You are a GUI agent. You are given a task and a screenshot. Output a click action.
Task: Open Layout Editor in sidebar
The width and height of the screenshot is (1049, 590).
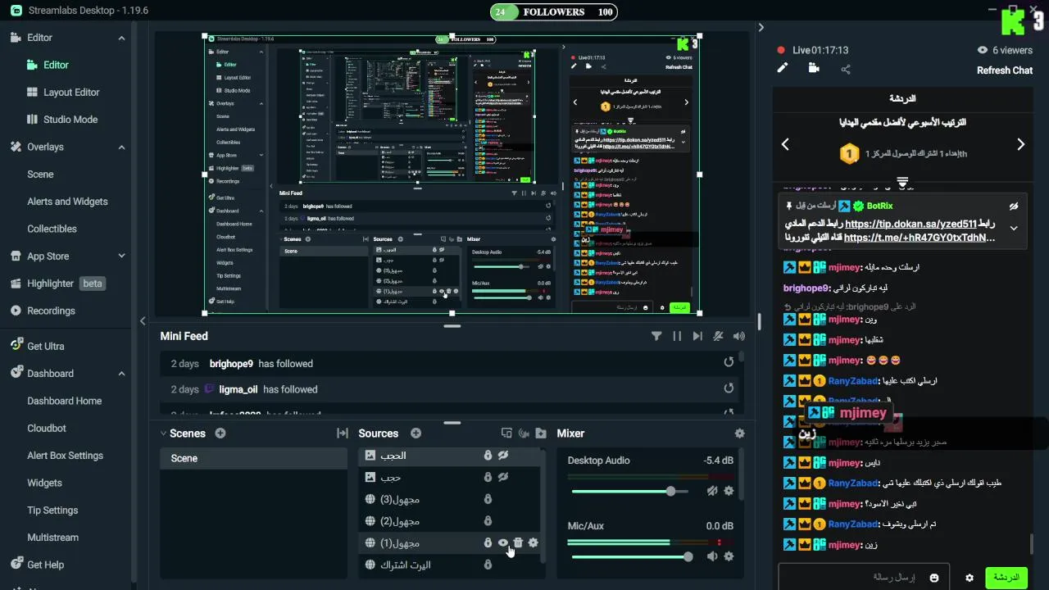point(71,93)
